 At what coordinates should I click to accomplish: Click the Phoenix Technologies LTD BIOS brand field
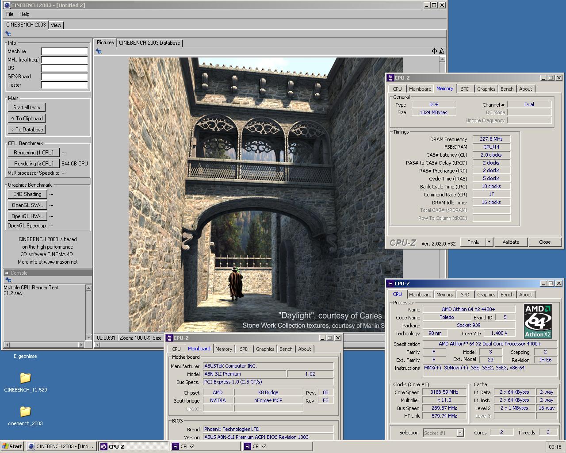coord(268,429)
